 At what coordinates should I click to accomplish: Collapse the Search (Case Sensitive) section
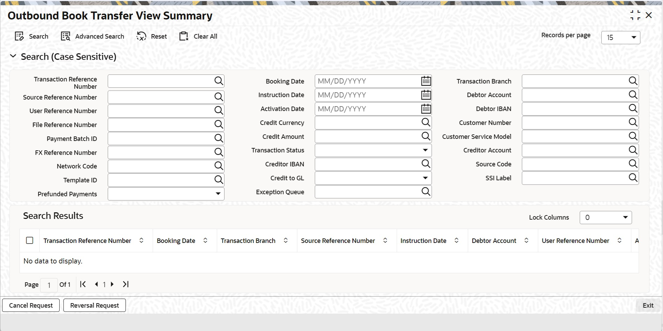pyautogui.click(x=13, y=56)
